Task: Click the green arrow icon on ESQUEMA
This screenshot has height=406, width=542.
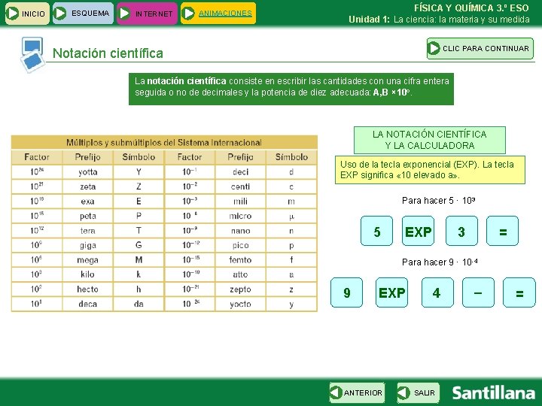Action: (60, 14)
